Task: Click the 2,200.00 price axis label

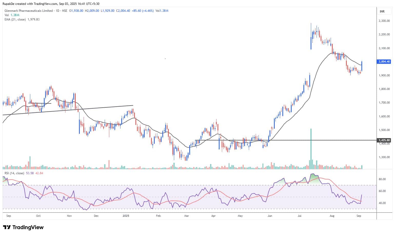Action: coord(384,34)
